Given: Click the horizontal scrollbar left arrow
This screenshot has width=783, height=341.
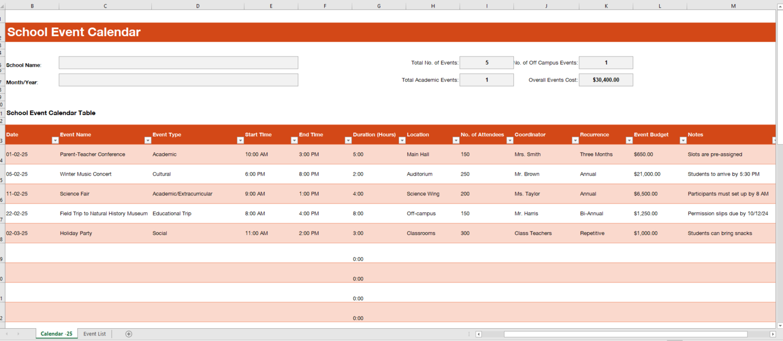Looking at the screenshot, I should click(478, 334).
